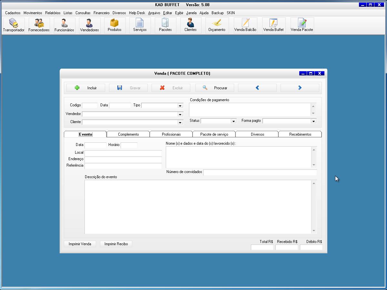Open the Status dropdown list
387x290 pixels.
click(233, 121)
